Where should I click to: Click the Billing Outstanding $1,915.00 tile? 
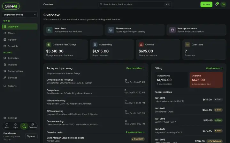click(171, 80)
